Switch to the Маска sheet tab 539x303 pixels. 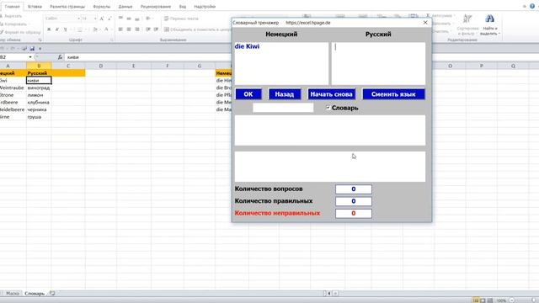click(x=13, y=294)
